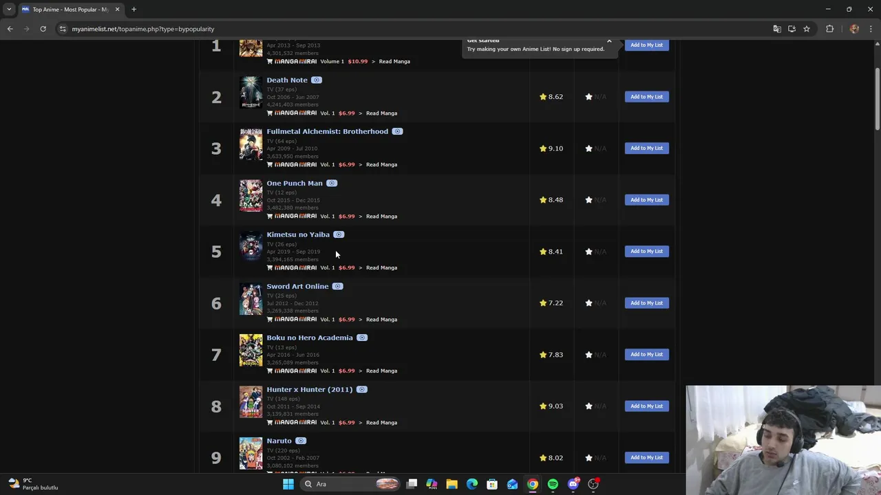Add Kimetsu no Yaiba to My List

[646, 252]
